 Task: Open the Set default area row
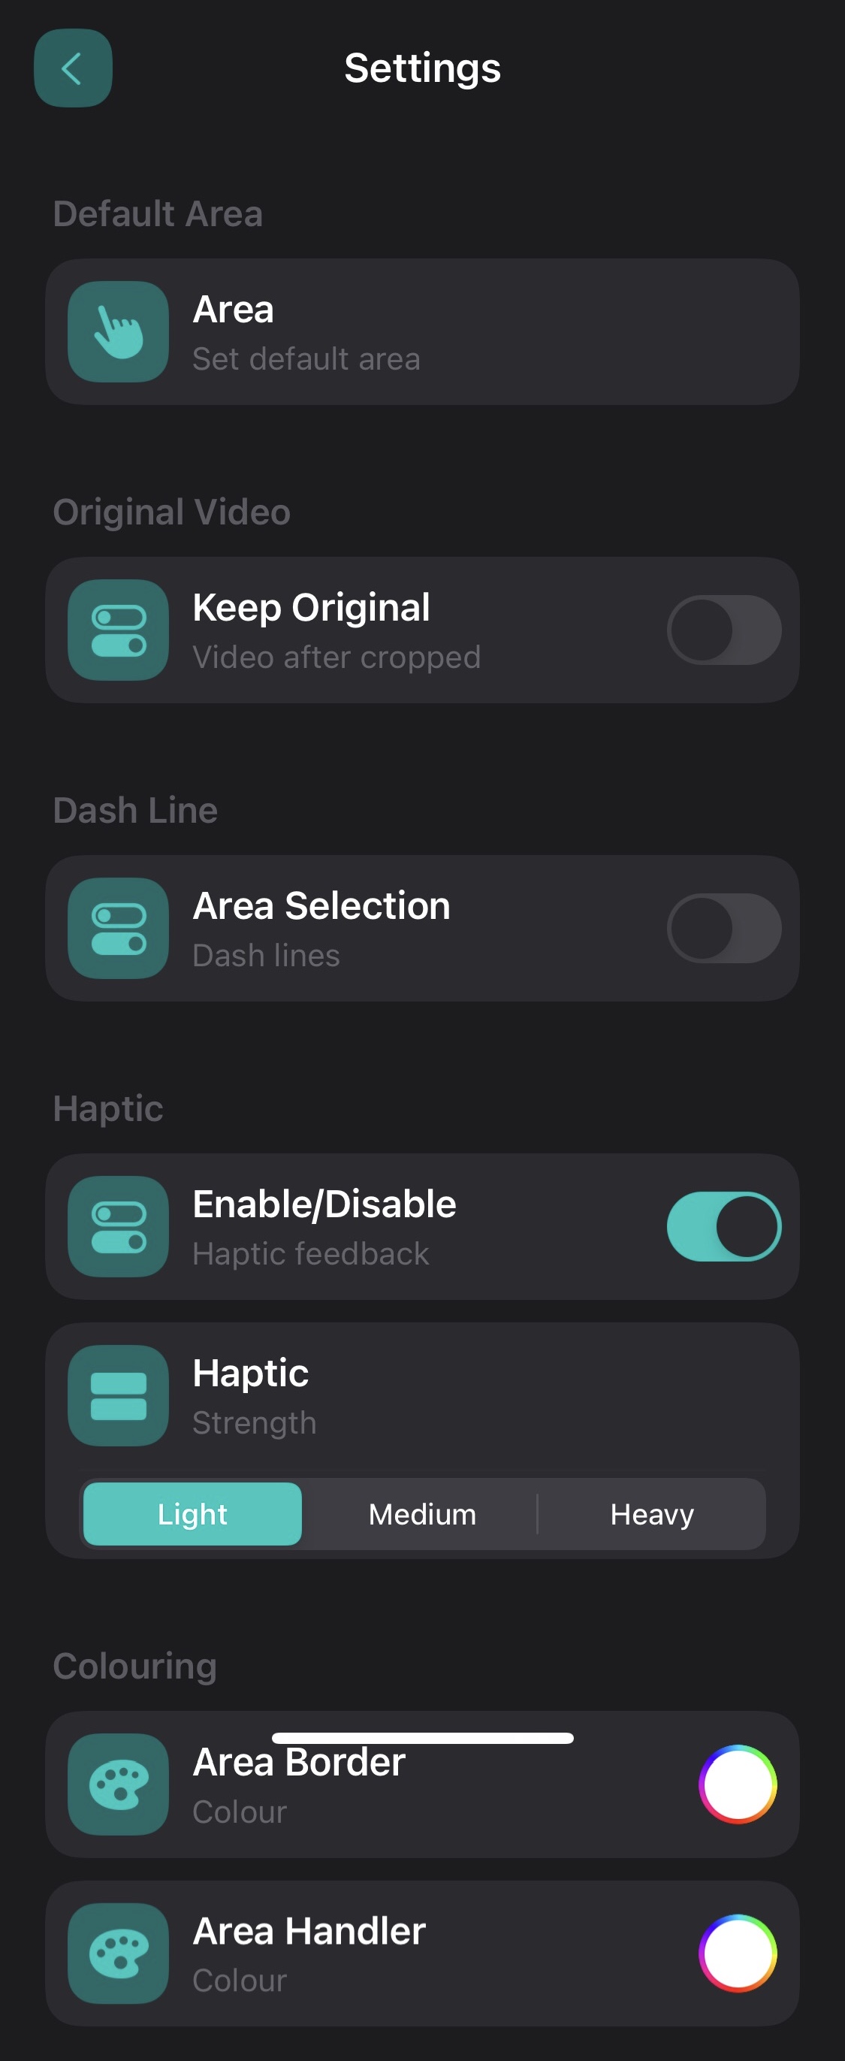coord(422,331)
